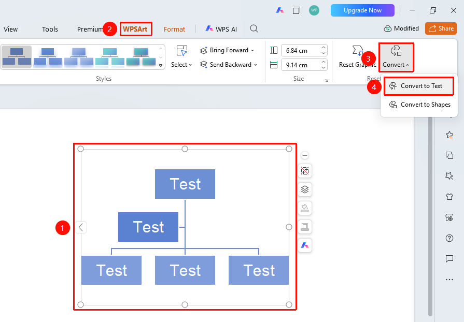Expand the Send Backward arrow menu
This screenshot has width=464, height=322.
pyautogui.click(x=256, y=65)
